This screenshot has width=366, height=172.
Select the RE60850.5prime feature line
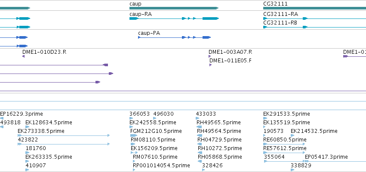(x=284, y=144)
